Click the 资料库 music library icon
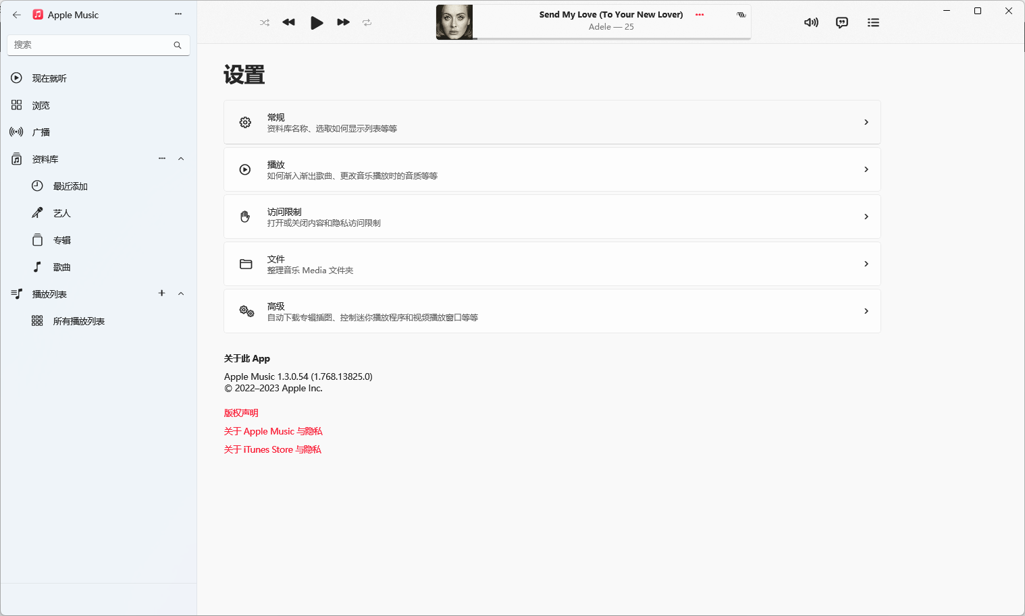The image size is (1025, 616). coord(17,159)
